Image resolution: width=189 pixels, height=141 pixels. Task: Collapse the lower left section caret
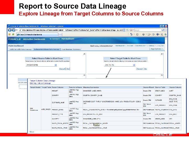pyautogui.click(x=84, y=75)
